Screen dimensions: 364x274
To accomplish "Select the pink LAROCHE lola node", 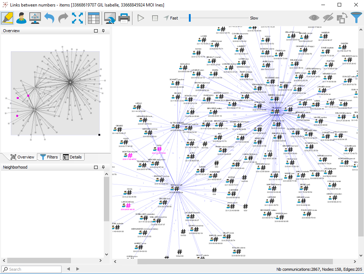I will point(128,205).
